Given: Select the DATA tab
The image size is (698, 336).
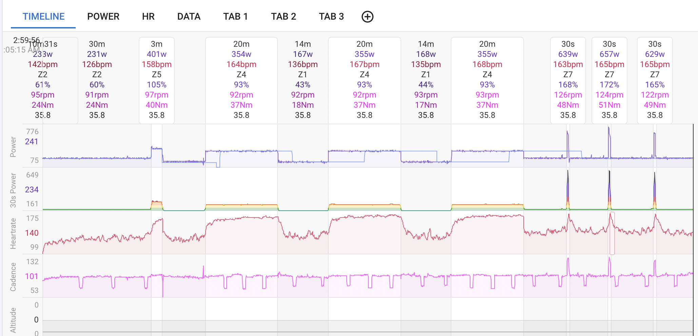Looking at the screenshot, I should [189, 17].
